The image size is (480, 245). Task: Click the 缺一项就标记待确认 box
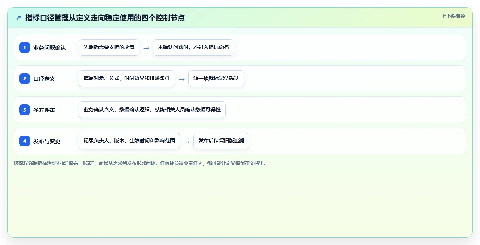click(216, 79)
